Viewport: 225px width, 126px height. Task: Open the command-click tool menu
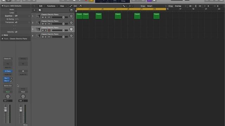pos(130,6)
